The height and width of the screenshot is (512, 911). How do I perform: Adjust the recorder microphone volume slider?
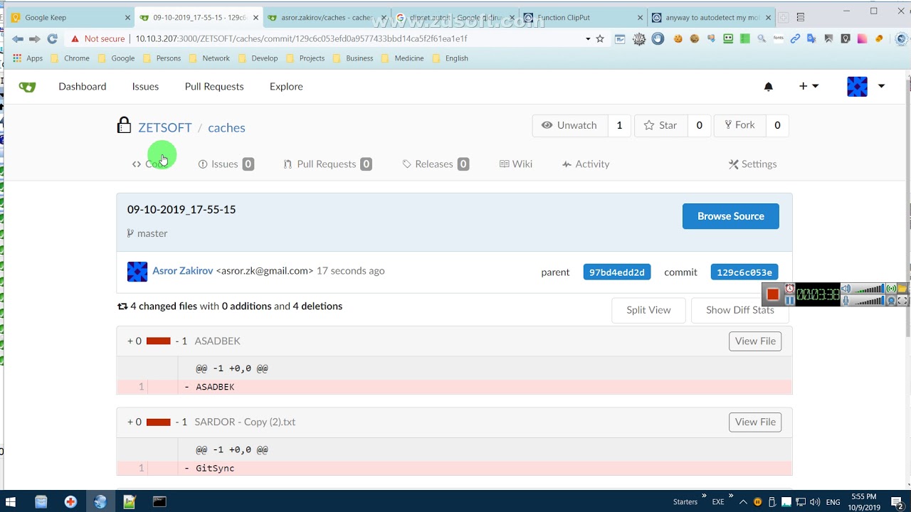(870, 301)
